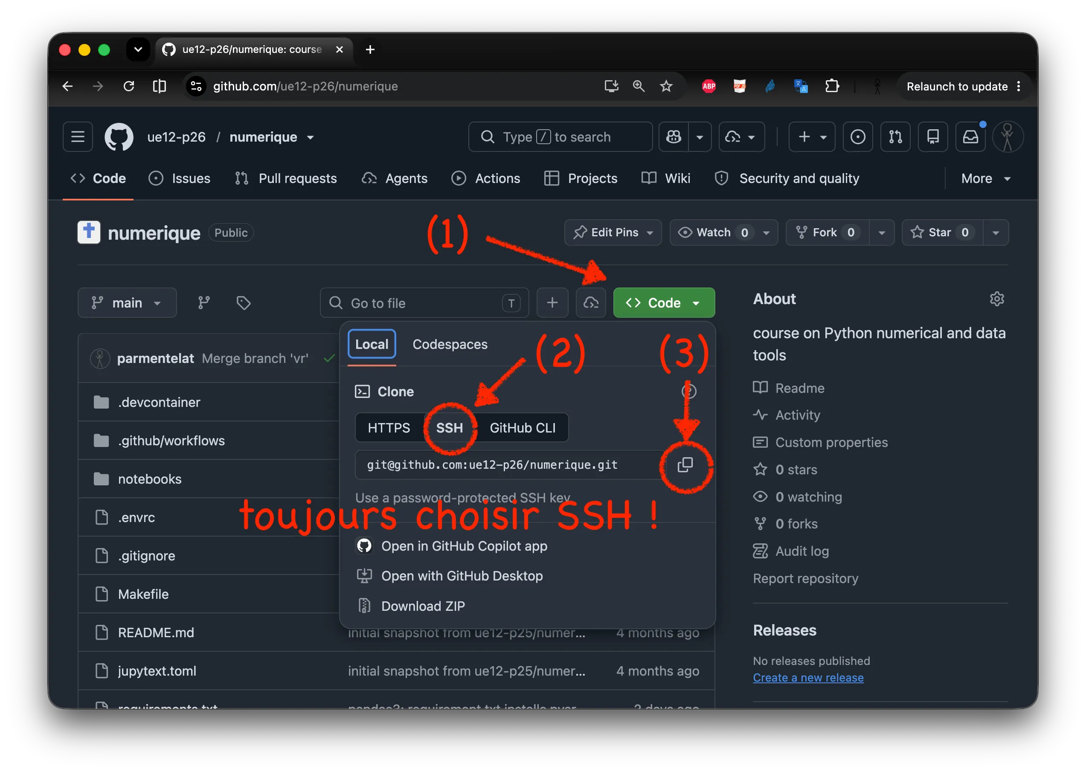Open the Copilot chat icon
Viewport: 1086px width, 772px height.
[674, 137]
